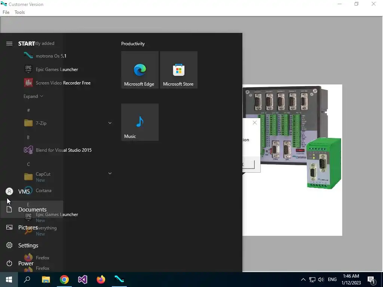Image resolution: width=383 pixels, height=287 pixels.
Task: Open the Power options
Action: tap(19, 263)
